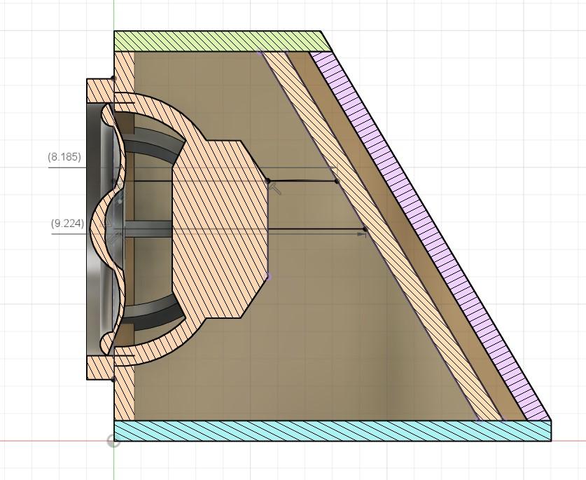Screen dimensions: 586x480
Task: Select the origin point circle marker
Action: coord(113,441)
